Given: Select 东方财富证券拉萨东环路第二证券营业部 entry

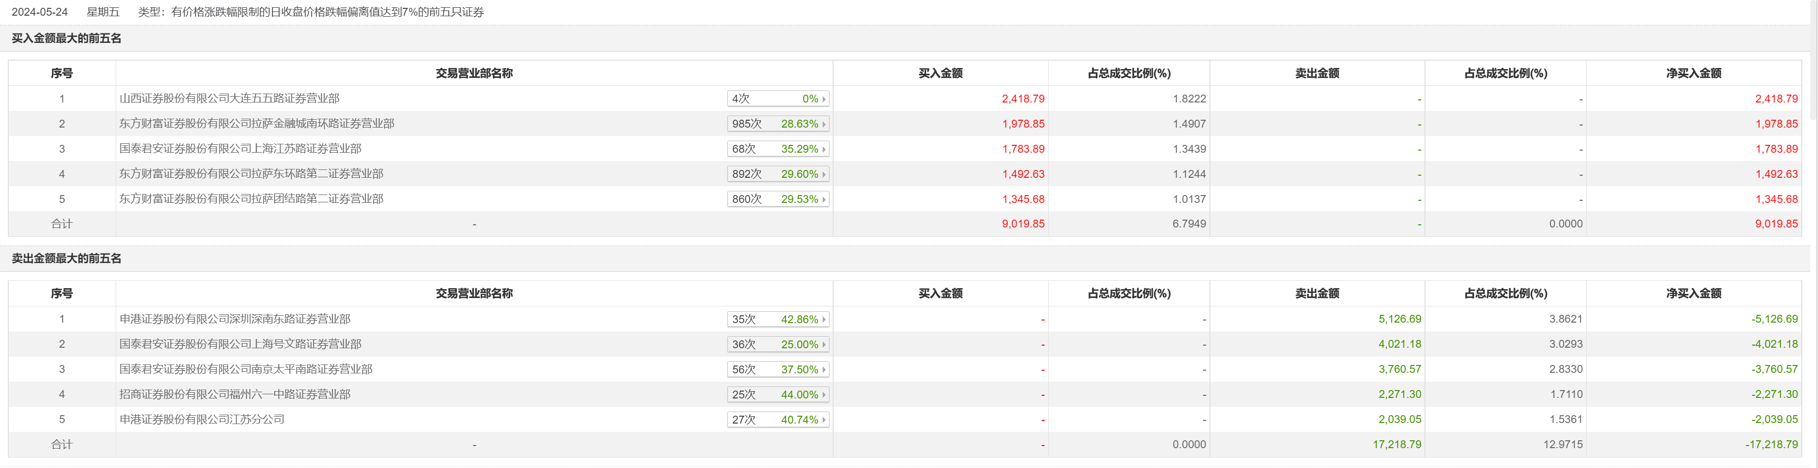Looking at the screenshot, I should pos(251,174).
